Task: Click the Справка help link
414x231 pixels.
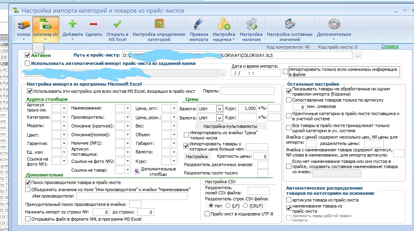Action: (390, 47)
